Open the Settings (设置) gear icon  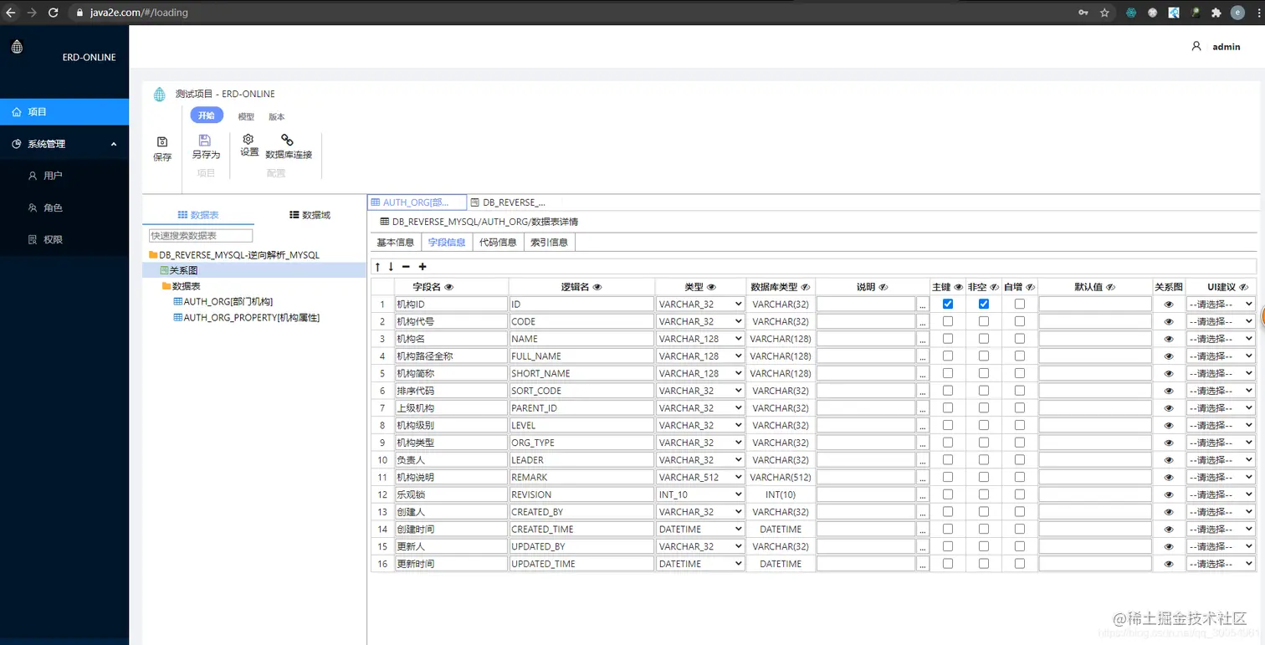(248, 139)
